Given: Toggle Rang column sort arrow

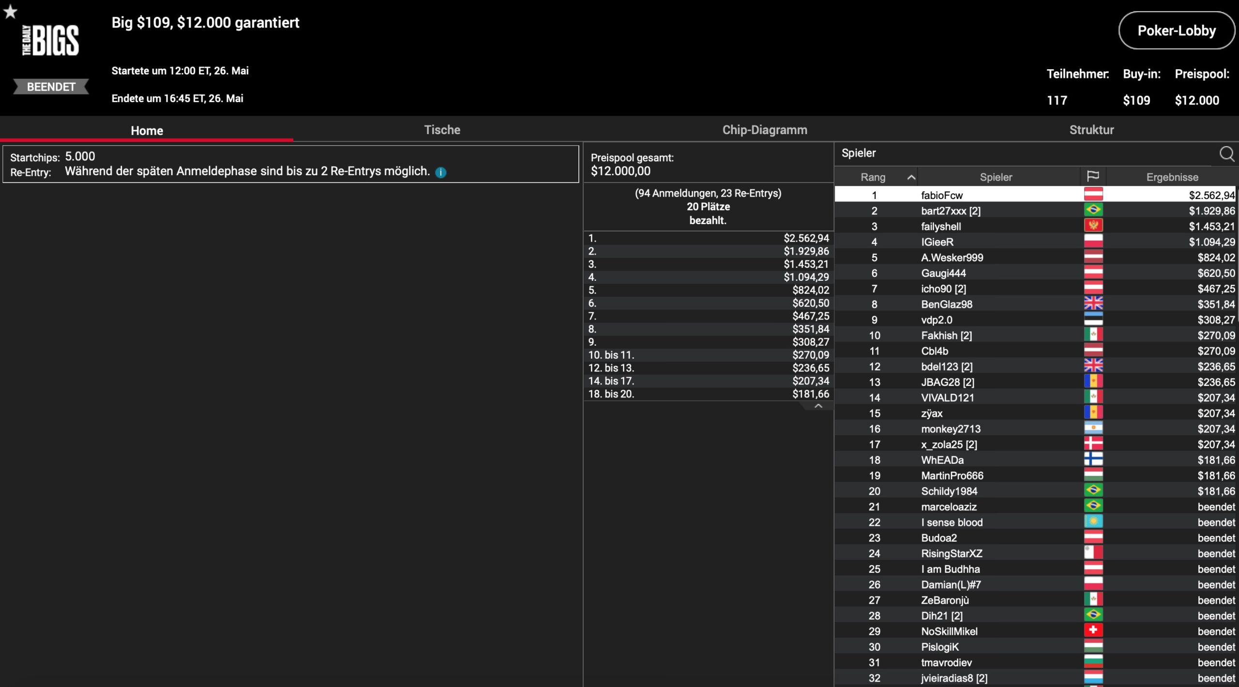Looking at the screenshot, I should tap(911, 177).
